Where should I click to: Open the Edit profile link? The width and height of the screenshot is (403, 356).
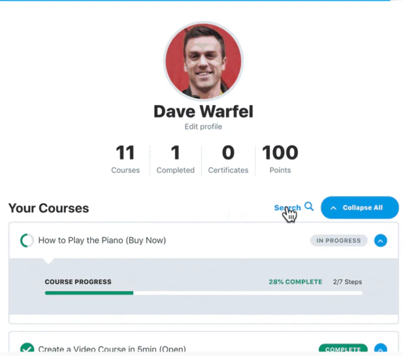click(x=203, y=127)
